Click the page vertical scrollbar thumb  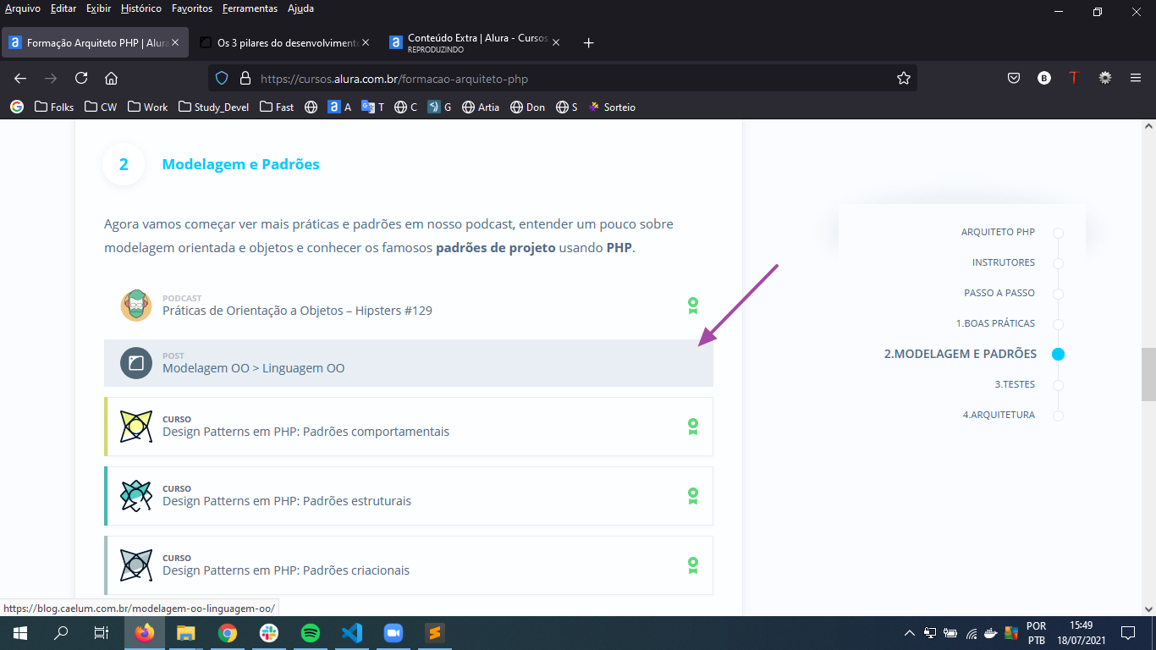[1148, 374]
